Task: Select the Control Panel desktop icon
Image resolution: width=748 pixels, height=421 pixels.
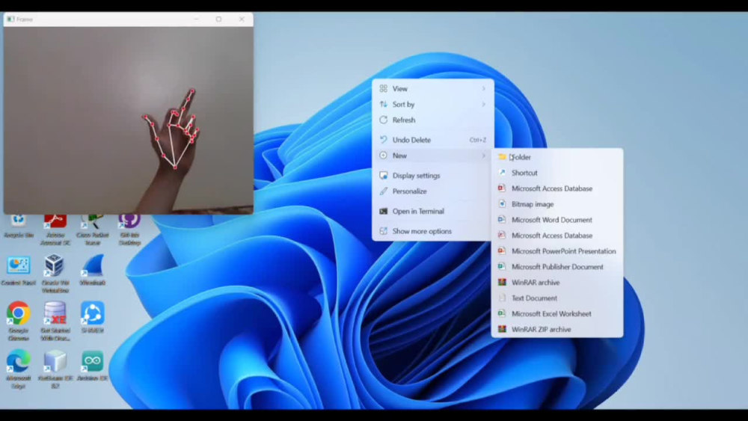Action: tap(18, 271)
